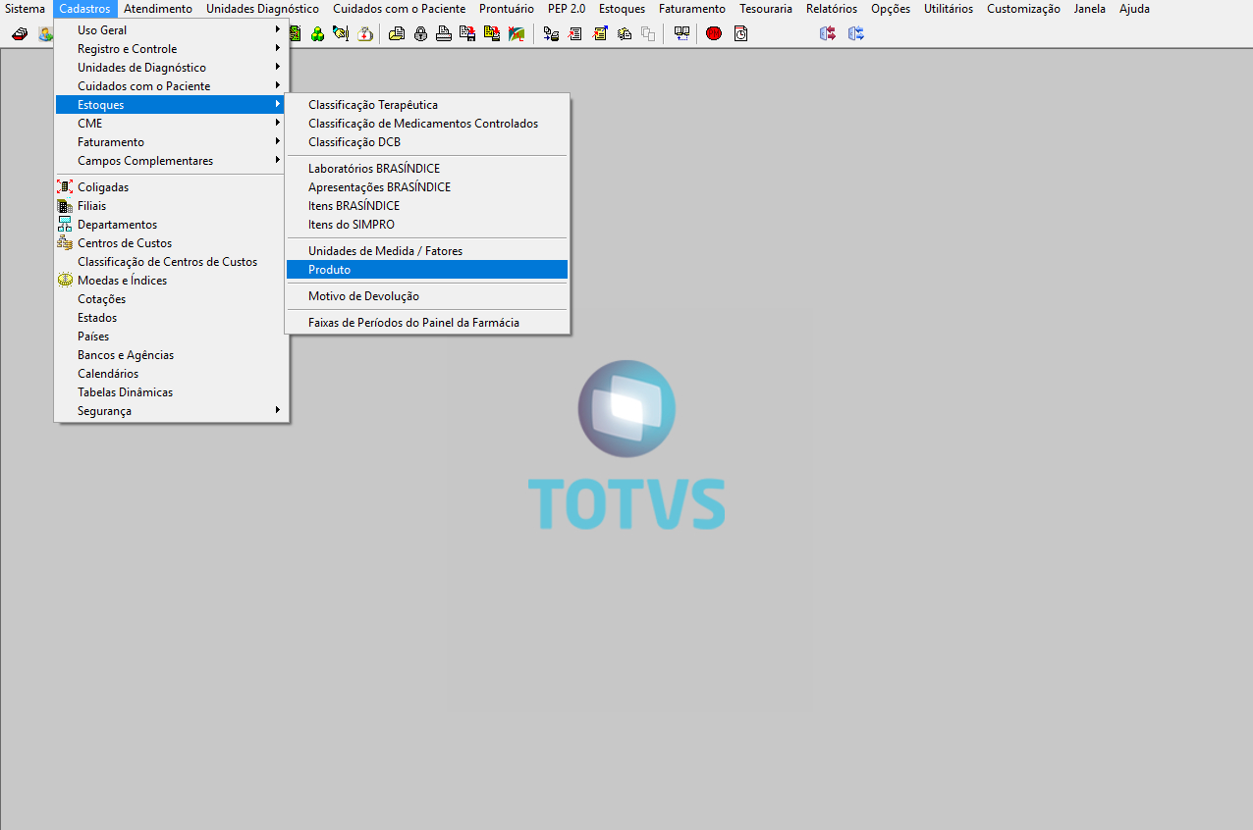The image size is (1253, 830).
Task: Expand the Cuidados com o Paciente submenu entry
Action: 172,85
